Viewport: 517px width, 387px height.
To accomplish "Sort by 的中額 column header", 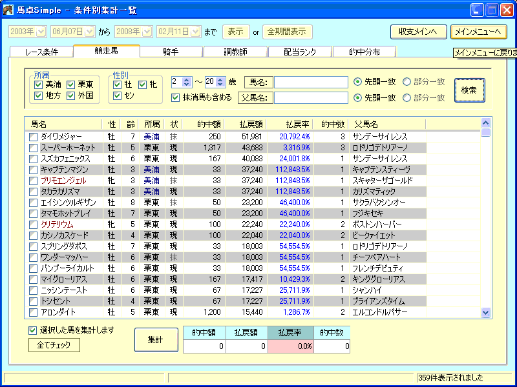I will click(x=204, y=124).
